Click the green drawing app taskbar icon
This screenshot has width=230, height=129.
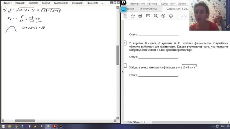[48, 126]
